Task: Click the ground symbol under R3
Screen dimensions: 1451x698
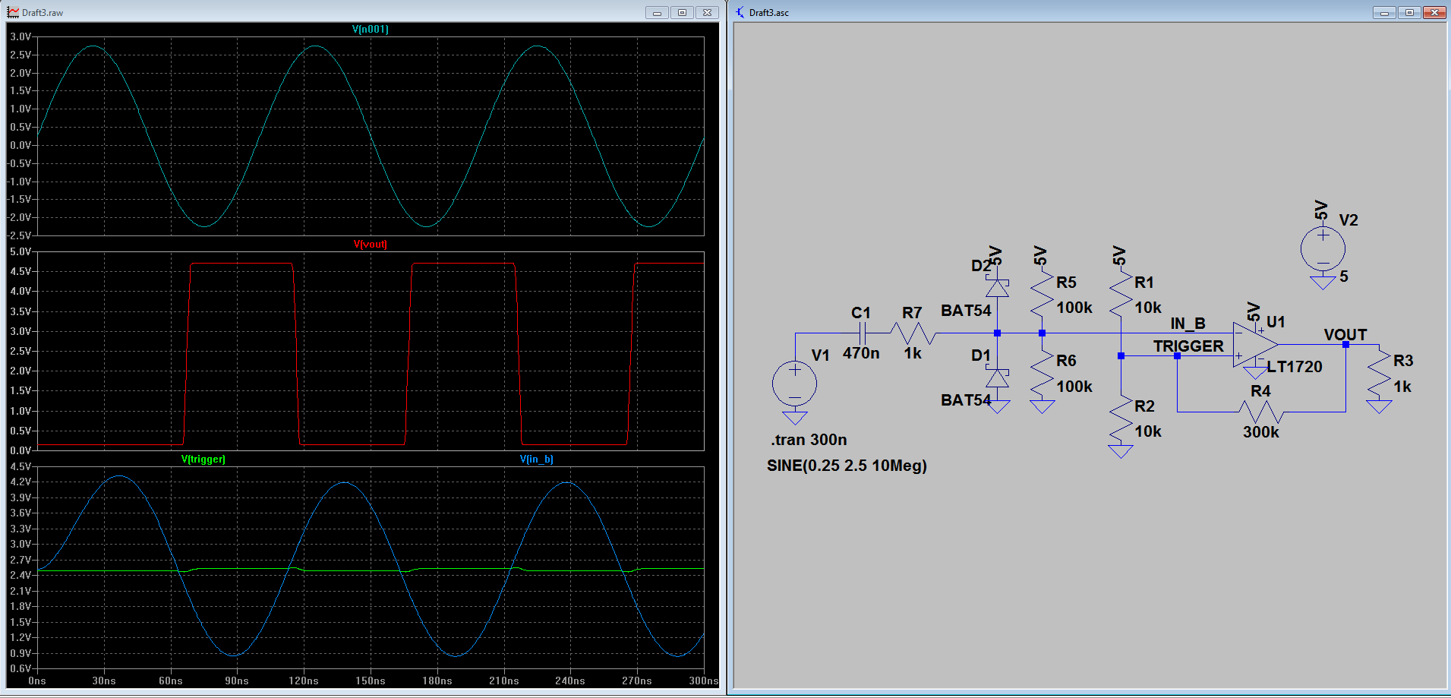Action: pos(1380,406)
